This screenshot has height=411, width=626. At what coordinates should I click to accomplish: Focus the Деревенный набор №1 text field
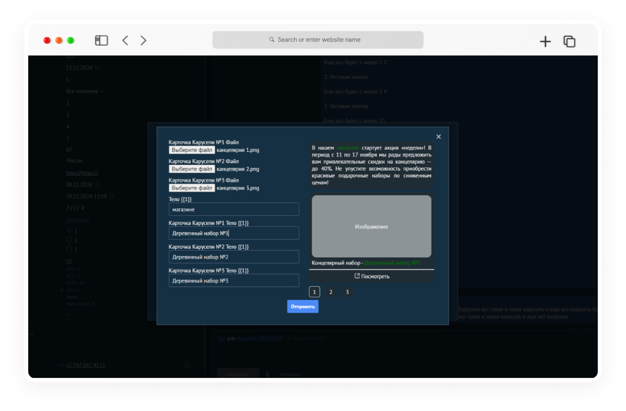pos(234,233)
